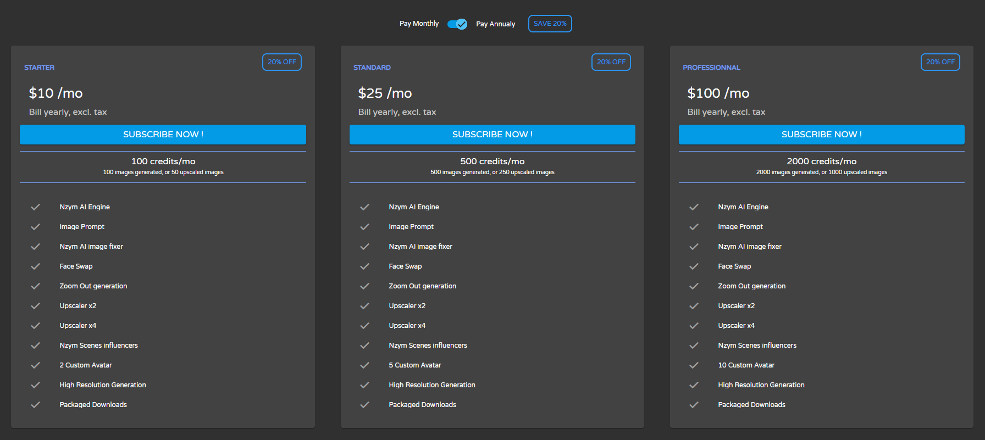Click checkmark next to Starter Face Swap
Viewport: 985px width, 440px height.
(36, 266)
